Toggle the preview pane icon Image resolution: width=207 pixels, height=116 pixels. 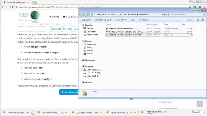197,20
